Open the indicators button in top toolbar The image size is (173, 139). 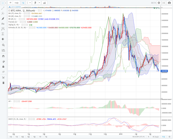(x=44, y=3)
